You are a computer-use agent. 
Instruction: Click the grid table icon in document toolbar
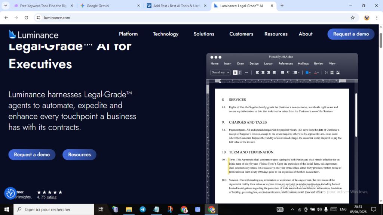click(x=332, y=72)
